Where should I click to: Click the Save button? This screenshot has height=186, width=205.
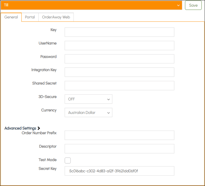tap(193, 5)
